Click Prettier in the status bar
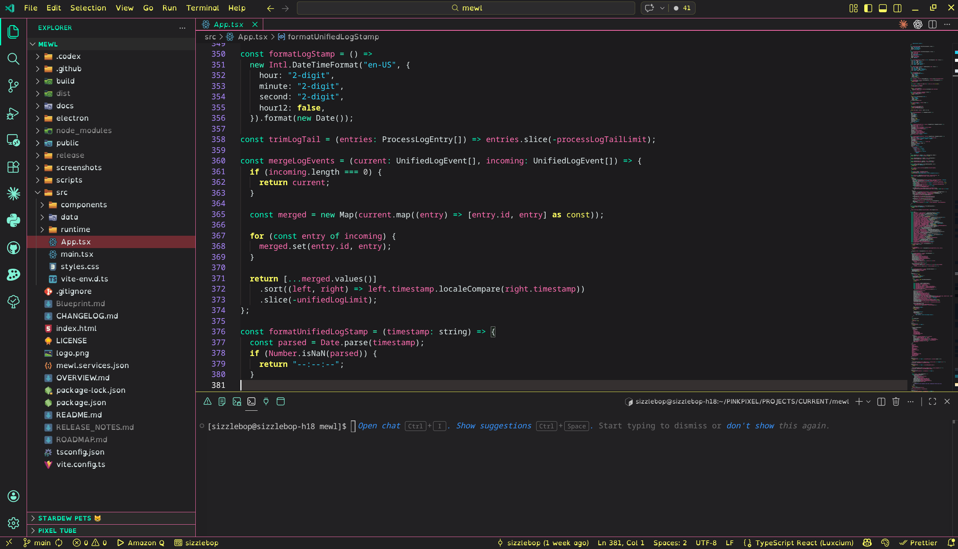 (919, 543)
